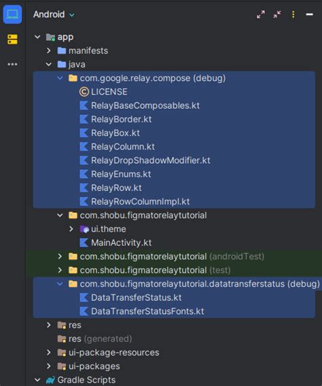The width and height of the screenshot is (322, 386).
Task: Click the ui.theme package icon
Action: point(84,229)
